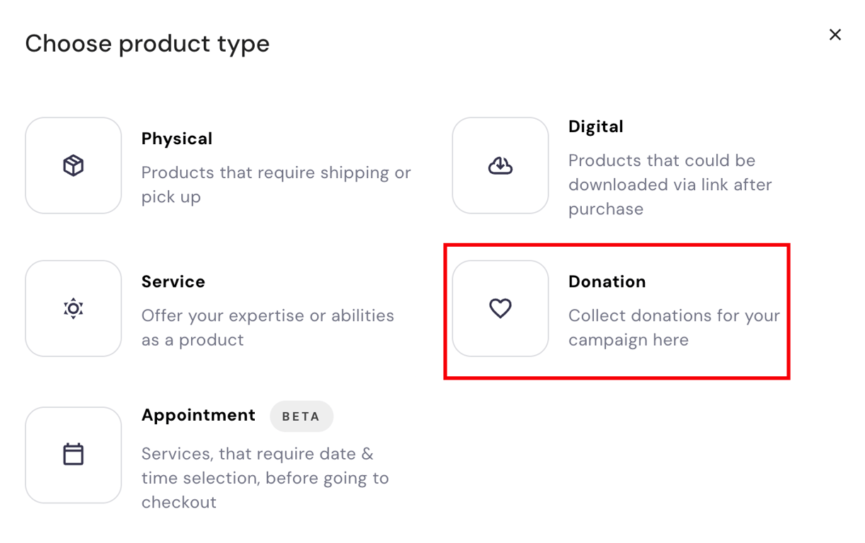The image size is (865, 543).
Task: Click the downloadable products description text
Action: [x=670, y=185]
